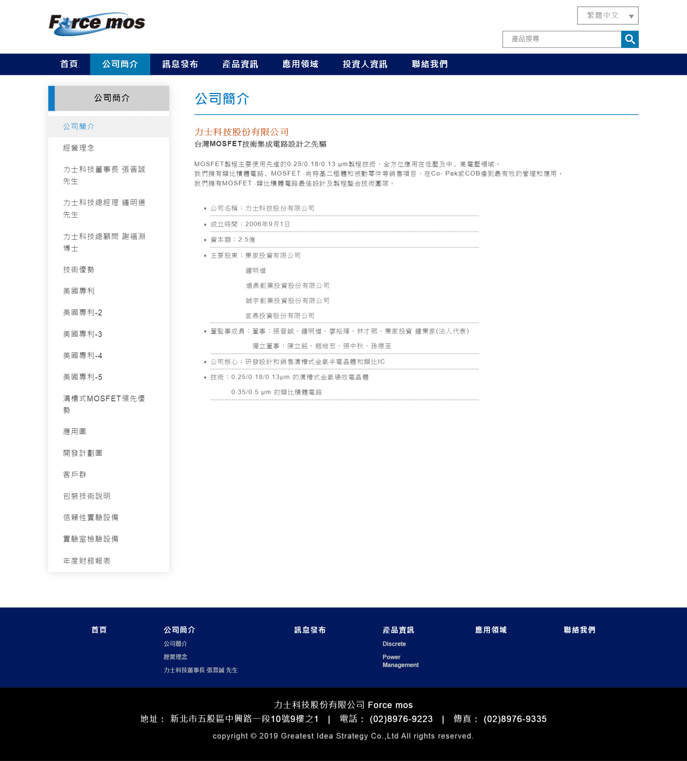Open 年度財務報表 in the sidebar
Viewport: 687px width, 761px height.
click(x=109, y=561)
